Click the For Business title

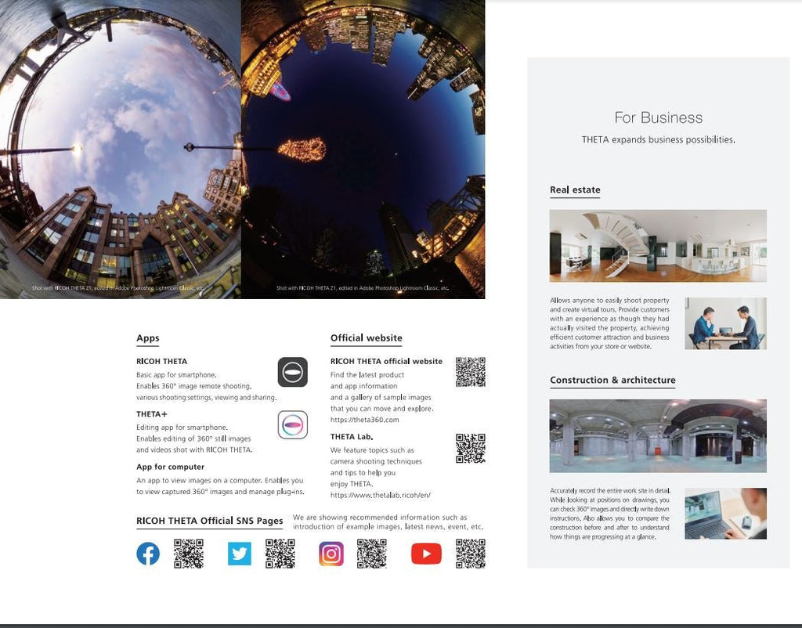[x=658, y=117]
